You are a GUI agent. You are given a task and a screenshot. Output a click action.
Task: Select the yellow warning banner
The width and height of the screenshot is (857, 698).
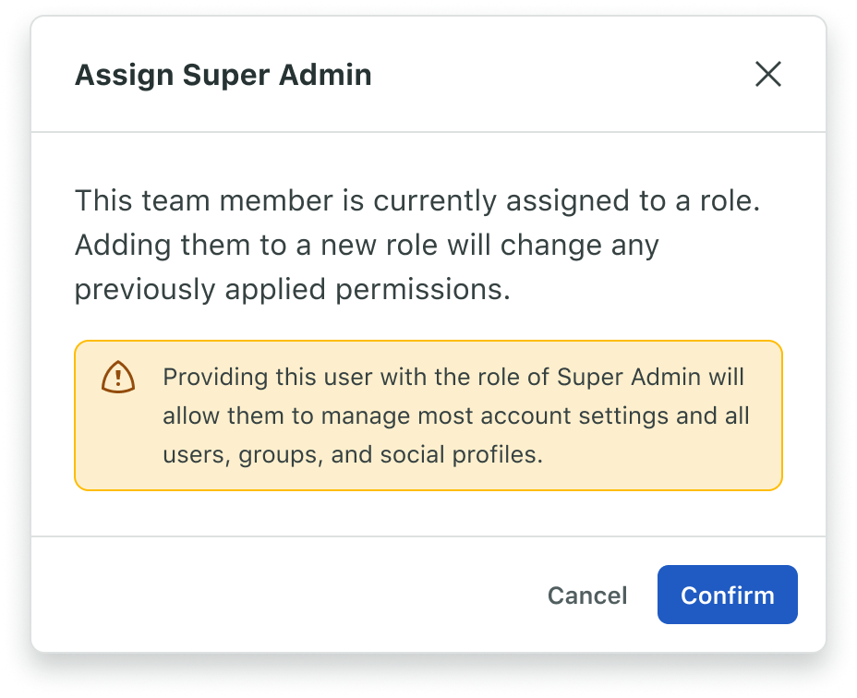(x=428, y=415)
